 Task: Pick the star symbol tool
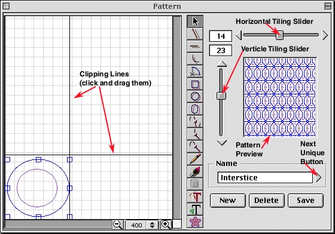[195, 222]
